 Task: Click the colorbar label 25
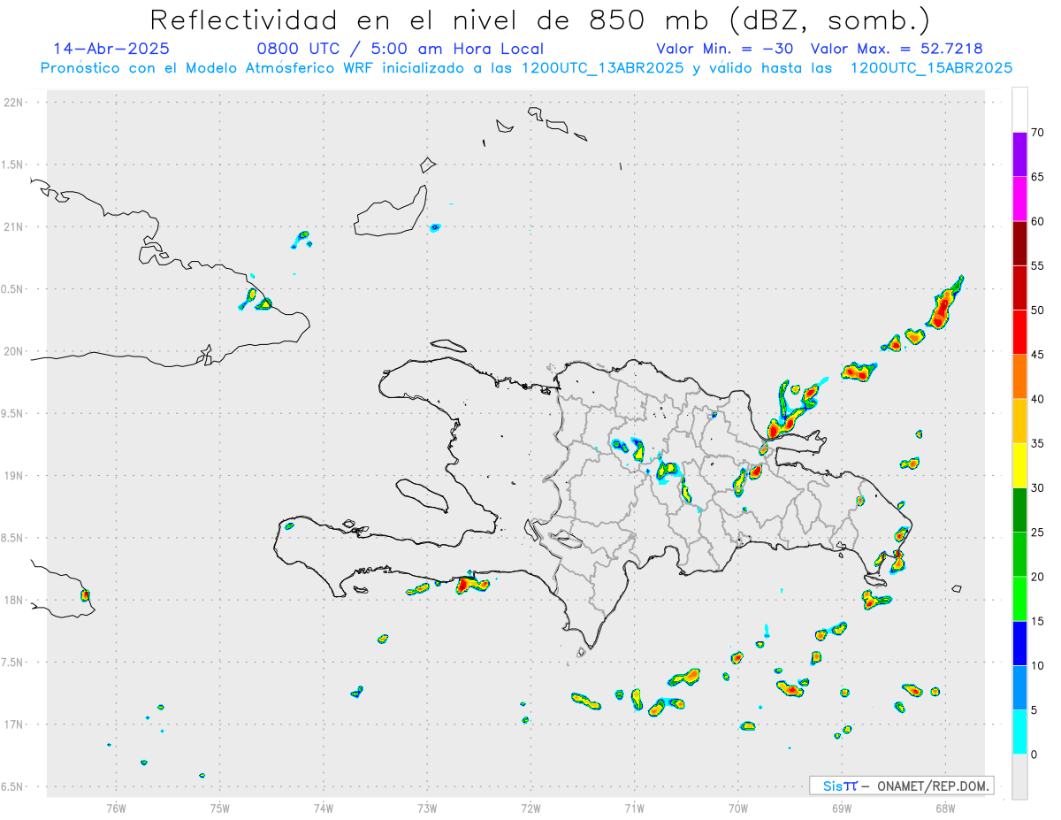click(x=1037, y=533)
